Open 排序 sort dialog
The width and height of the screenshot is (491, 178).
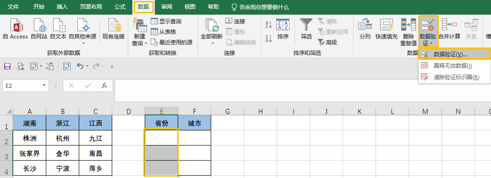click(283, 29)
